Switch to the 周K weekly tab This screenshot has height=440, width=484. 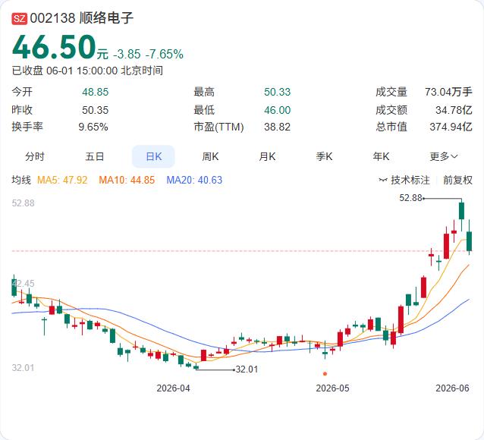(210, 156)
